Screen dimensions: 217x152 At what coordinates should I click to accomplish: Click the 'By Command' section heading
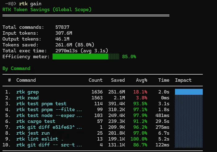coord(16,68)
